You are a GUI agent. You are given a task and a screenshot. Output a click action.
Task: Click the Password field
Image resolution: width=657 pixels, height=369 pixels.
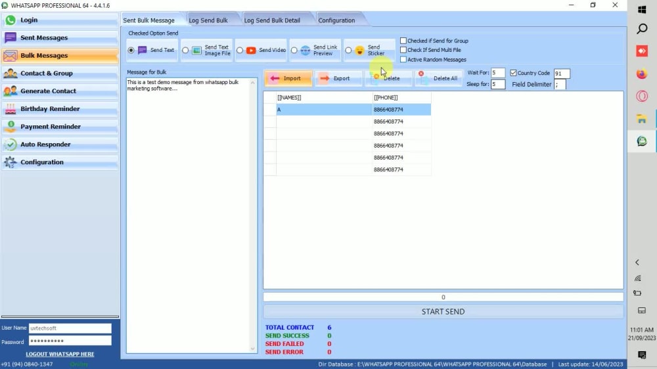(70, 341)
